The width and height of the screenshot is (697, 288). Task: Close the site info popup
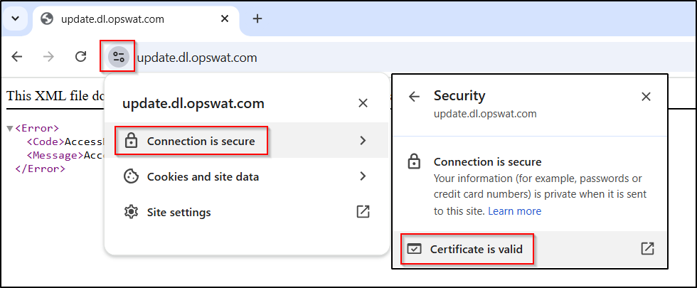tap(363, 104)
